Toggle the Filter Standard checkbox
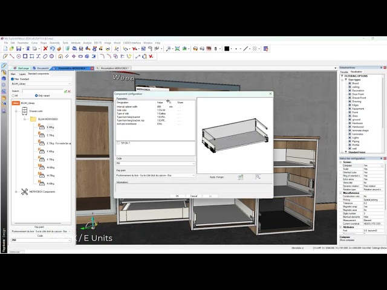The image size is (387, 290). click(x=12, y=79)
